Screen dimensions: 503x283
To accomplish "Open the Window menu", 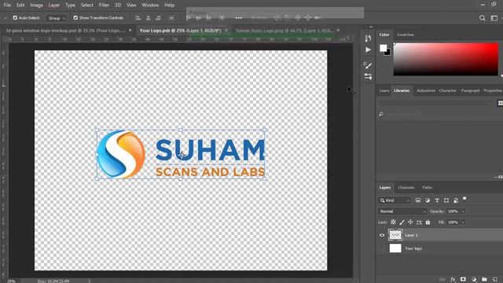I will tap(150, 6).
